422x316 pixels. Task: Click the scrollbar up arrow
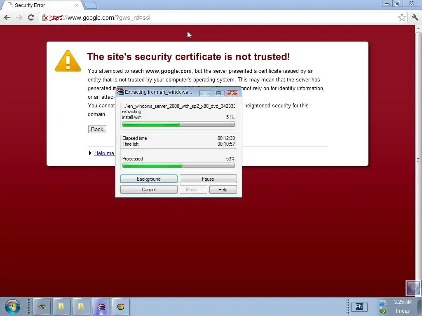pyautogui.click(x=418, y=28)
